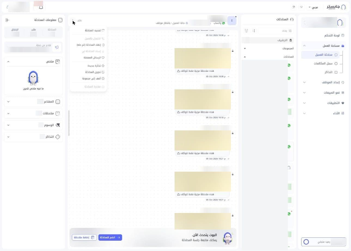
Task: Click the بحث conversation search field
Action: (x=276, y=31)
